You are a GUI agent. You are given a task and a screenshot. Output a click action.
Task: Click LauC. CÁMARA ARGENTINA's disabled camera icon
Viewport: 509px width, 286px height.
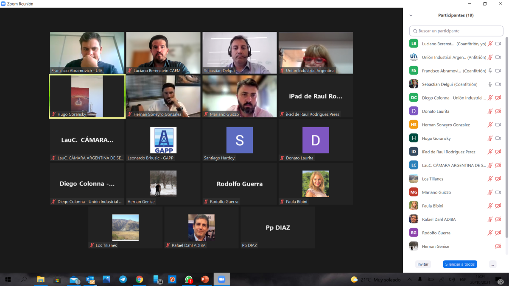coord(498,165)
